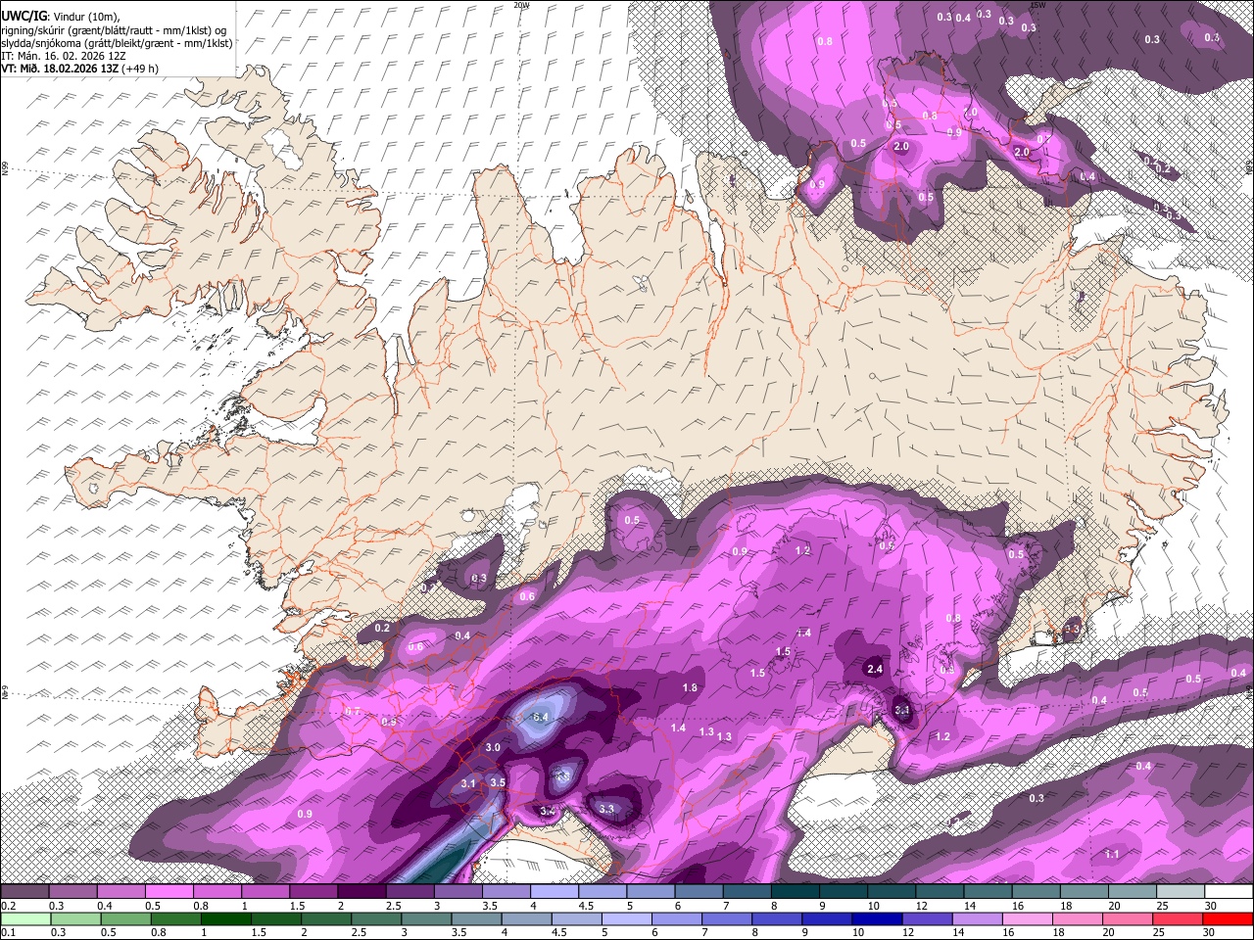Click the darkest purple swatch labeled 2 in upper legend row
Image resolution: width=1254 pixels, height=940 pixels.
pyautogui.click(x=362, y=892)
